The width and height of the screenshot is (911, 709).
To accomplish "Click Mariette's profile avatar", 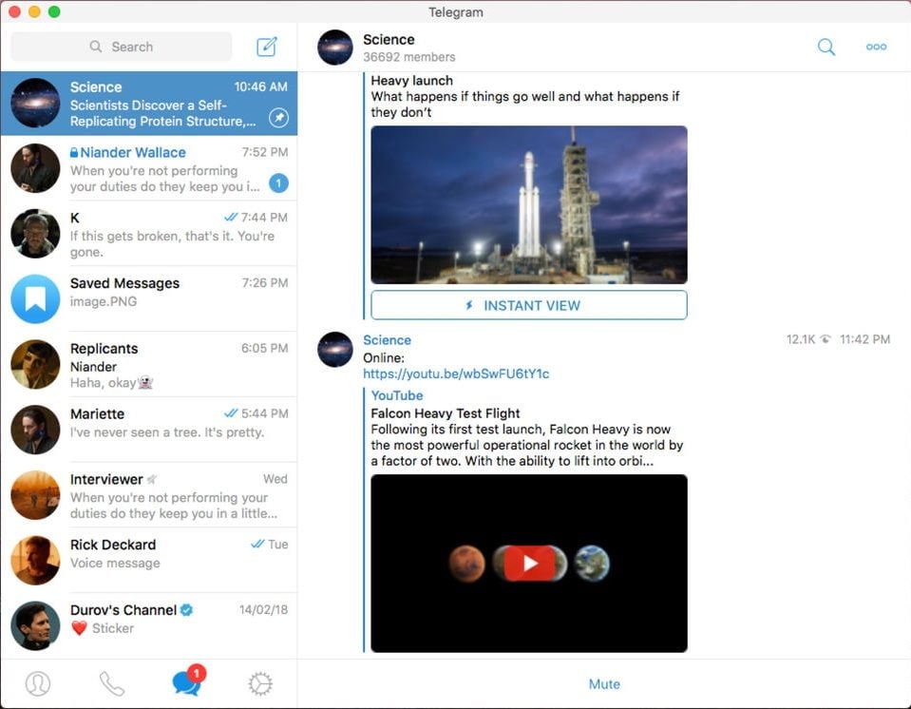I will click(x=35, y=430).
